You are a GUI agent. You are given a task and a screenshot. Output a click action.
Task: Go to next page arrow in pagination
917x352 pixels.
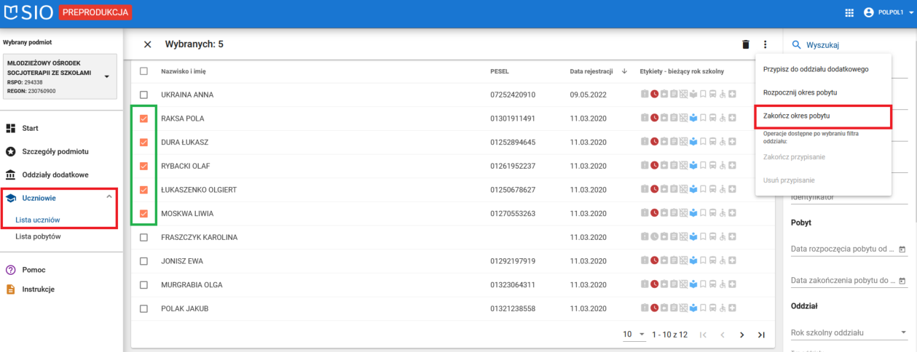[741, 335]
